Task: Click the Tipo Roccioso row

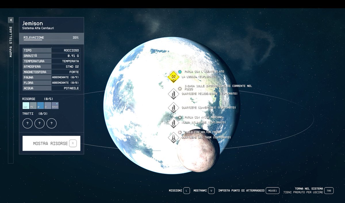Action: pos(51,50)
